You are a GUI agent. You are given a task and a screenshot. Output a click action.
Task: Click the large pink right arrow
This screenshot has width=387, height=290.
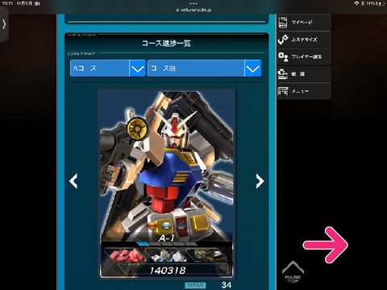pos(326,245)
